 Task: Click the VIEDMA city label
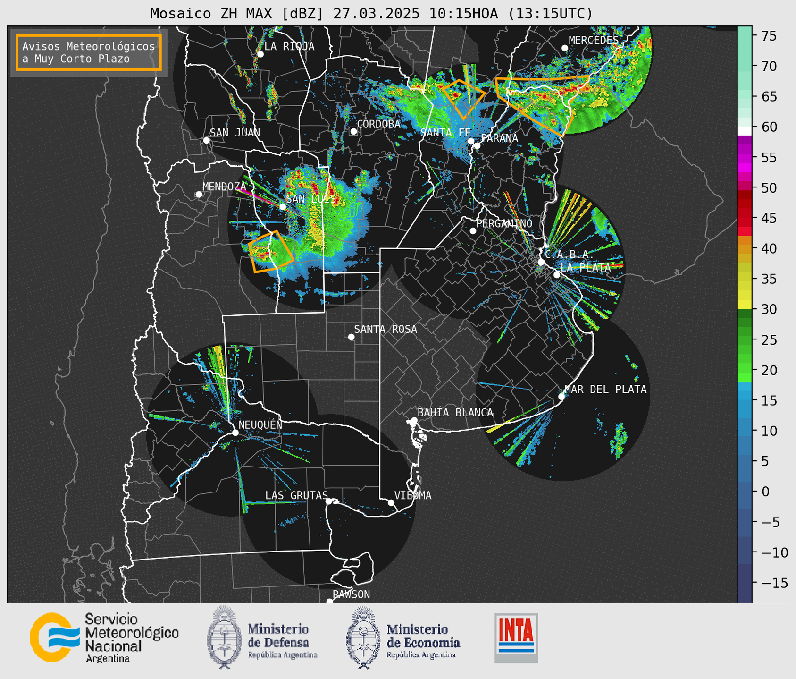[x=413, y=495]
